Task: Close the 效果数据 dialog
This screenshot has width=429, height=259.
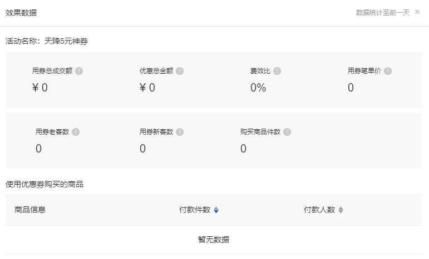Action: click(417, 12)
